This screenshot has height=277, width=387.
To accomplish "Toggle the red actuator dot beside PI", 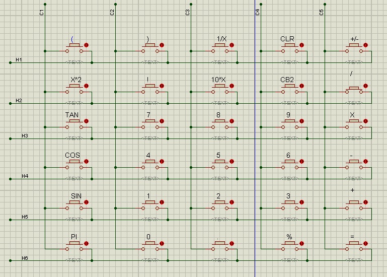I will coord(86,243).
